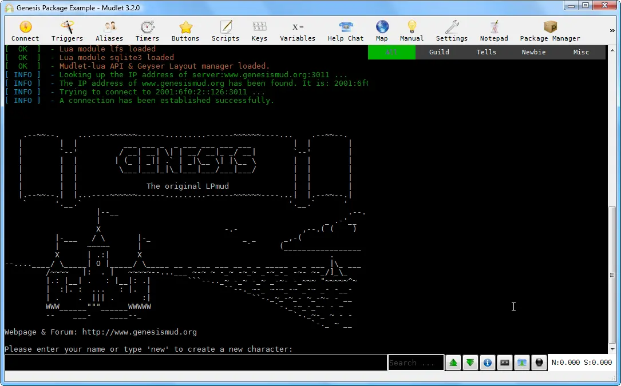Viewport: 621px width, 386px height.
Task: Open the Buttons editor
Action: pos(185,31)
